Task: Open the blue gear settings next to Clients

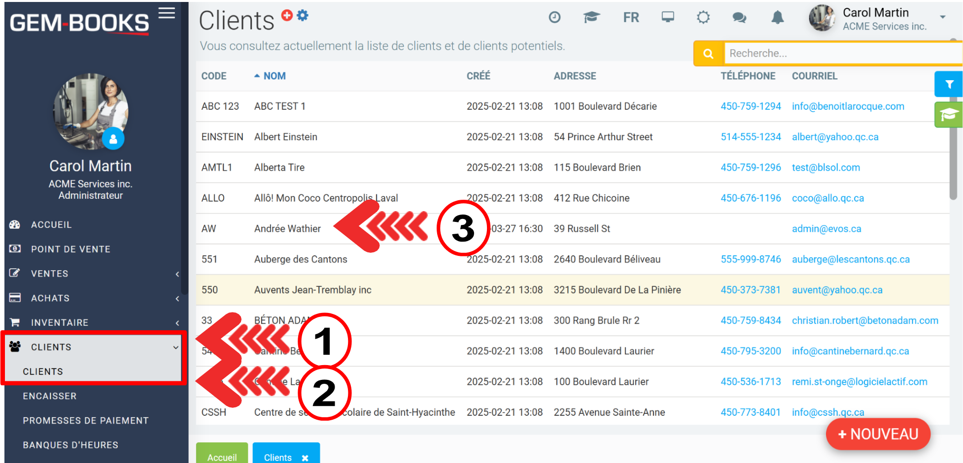Action: click(x=303, y=15)
